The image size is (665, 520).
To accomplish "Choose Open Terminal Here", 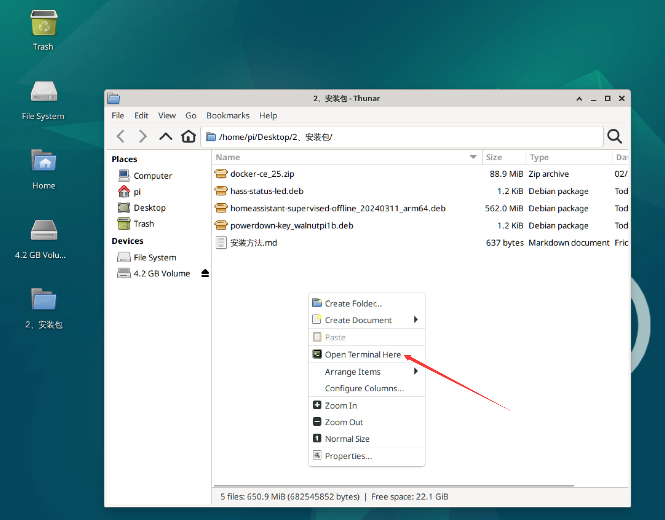I will click(367, 354).
